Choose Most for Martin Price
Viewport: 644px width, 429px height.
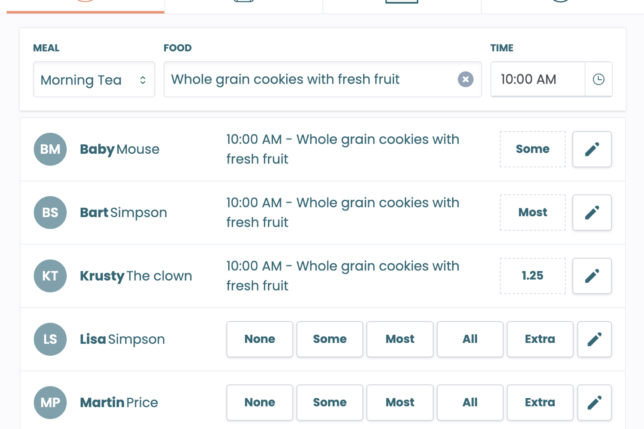(x=400, y=403)
